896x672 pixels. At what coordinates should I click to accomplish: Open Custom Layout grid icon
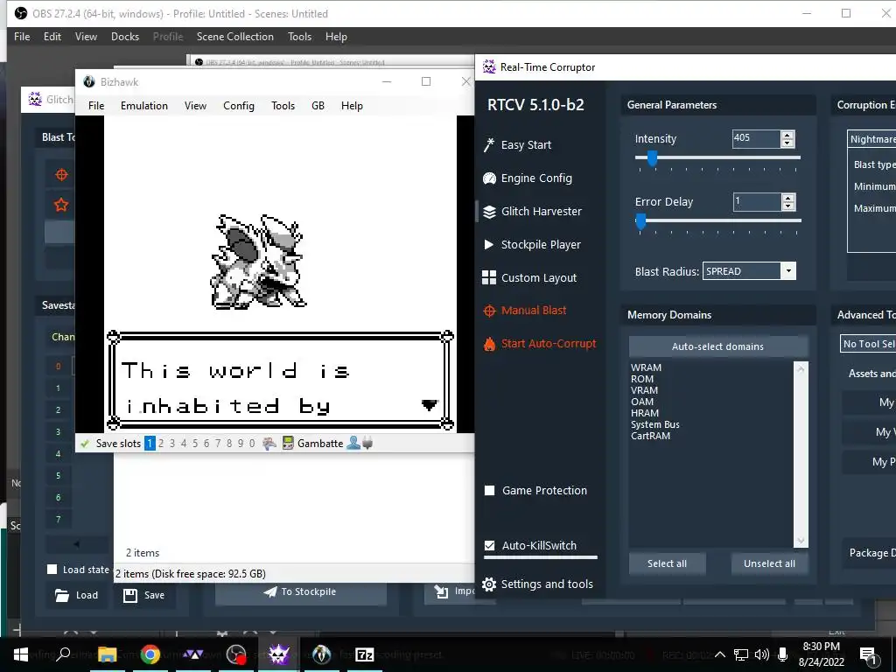(489, 277)
